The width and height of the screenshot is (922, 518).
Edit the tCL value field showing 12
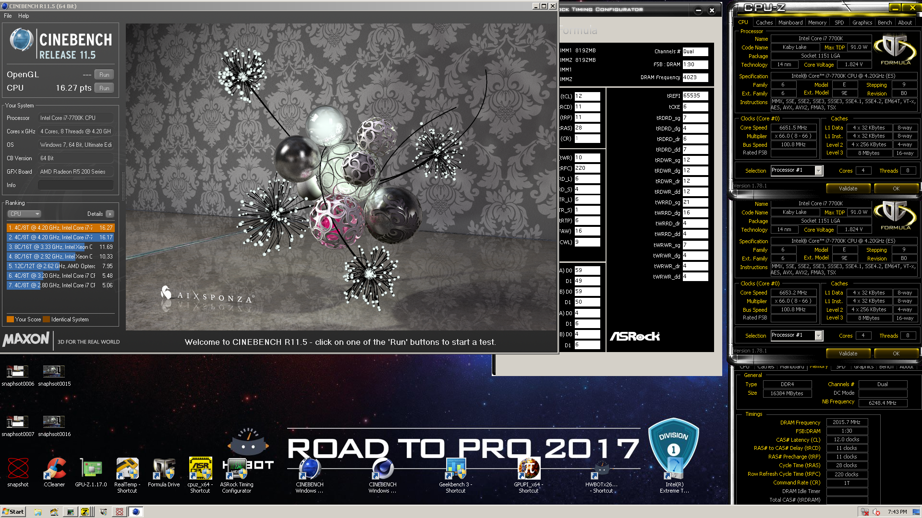click(x=587, y=96)
